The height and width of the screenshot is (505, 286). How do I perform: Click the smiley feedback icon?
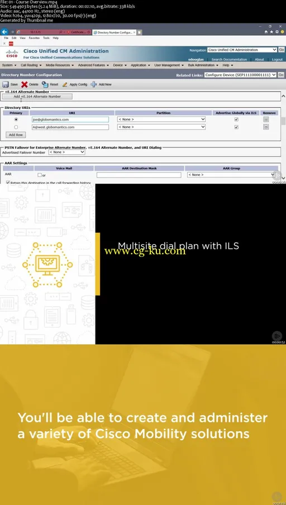(282, 32)
